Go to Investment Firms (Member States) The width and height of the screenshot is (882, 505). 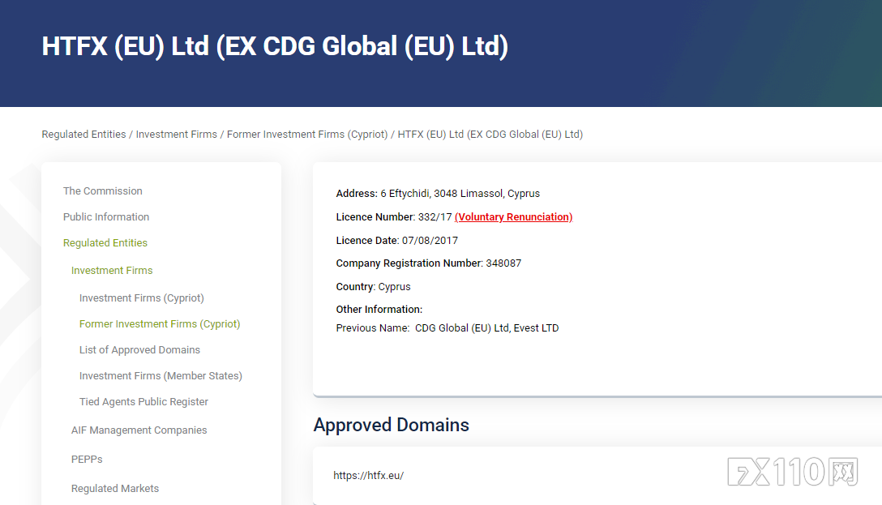click(x=161, y=376)
